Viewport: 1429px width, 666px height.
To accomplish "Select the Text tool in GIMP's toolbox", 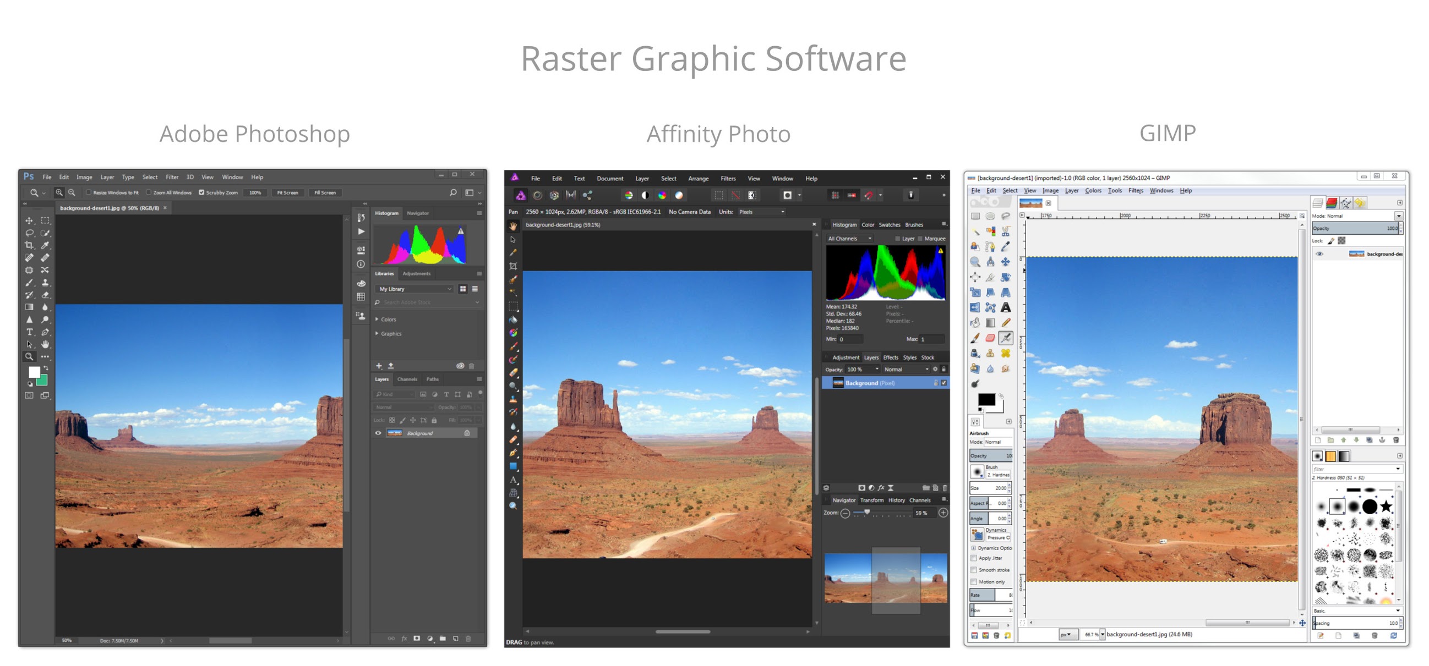I will [x=1006, y=308].
